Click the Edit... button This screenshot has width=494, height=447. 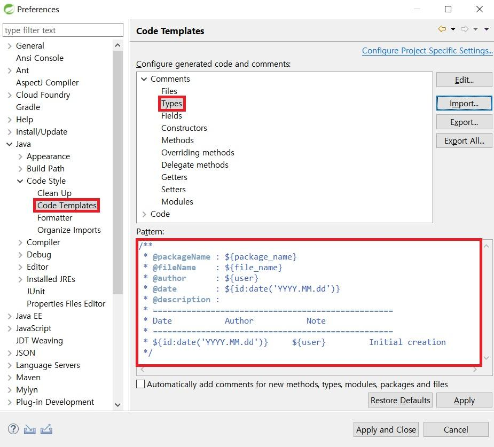[x=464, y=80]
